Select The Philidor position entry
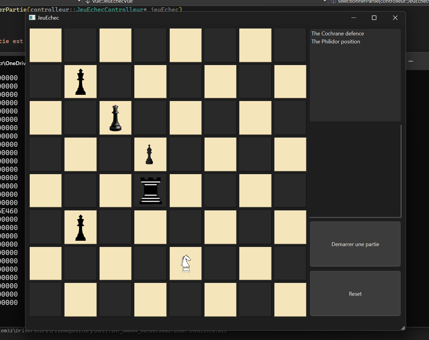Image resolution: width=429 pixels, height=340 pixels. pyautogui.click(x=336, y=41)
